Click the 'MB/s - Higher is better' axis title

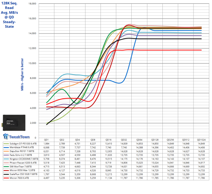(x=22, y=74)
